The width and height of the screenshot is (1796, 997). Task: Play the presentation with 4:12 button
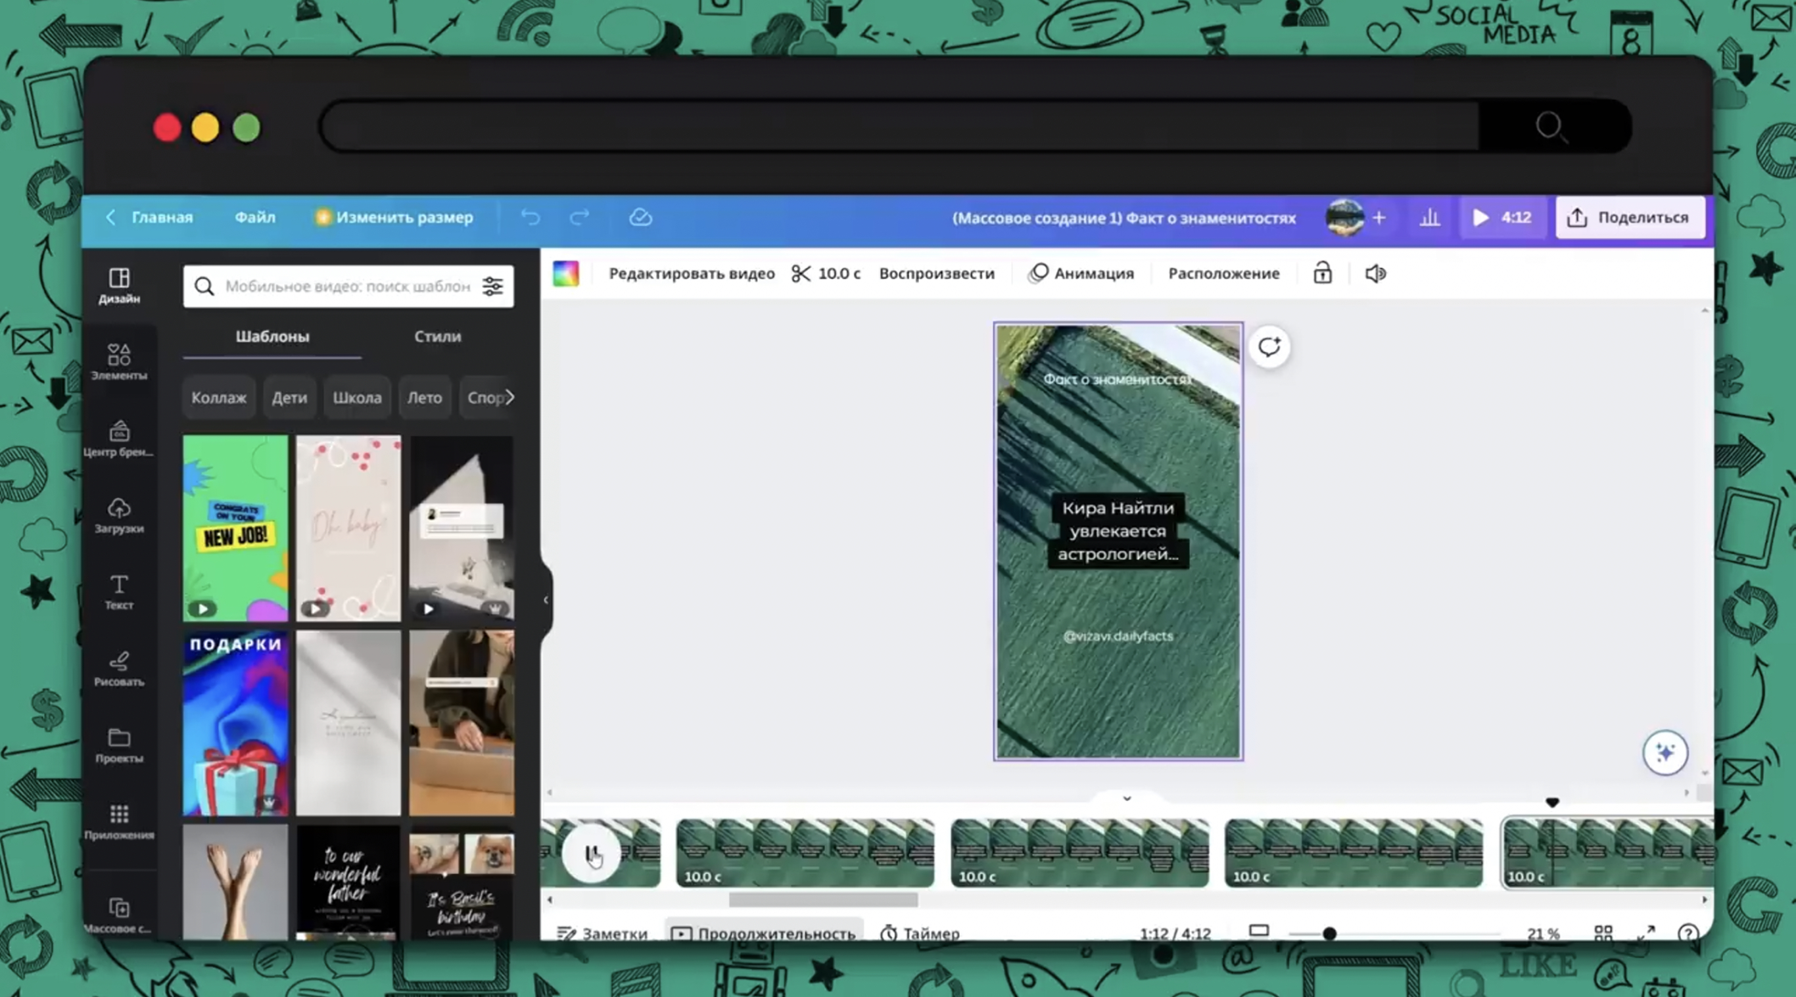point(1503,218)
